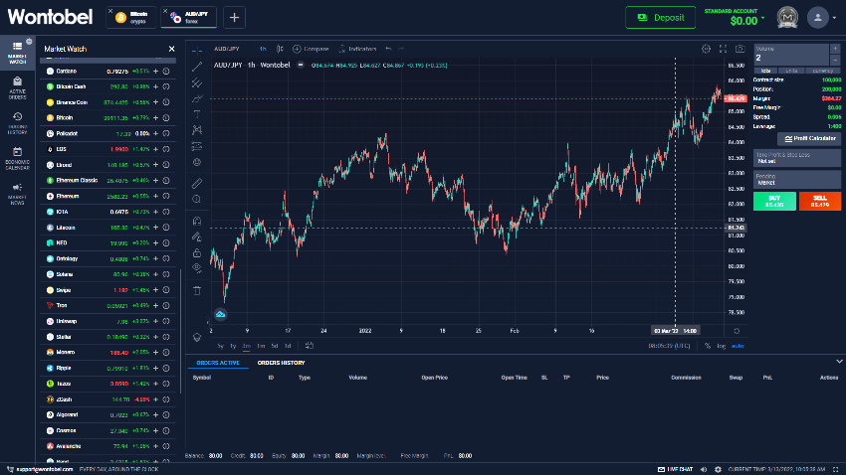Set chart range to 5y
The height and width of the screenshot is (475, 846).
(x=220, y=346)
